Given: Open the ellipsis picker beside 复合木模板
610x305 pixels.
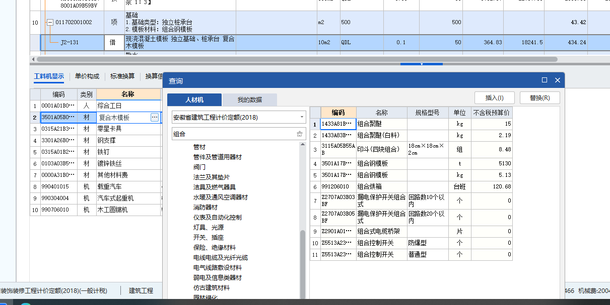Looking at the screenshot, I should (x=154, y=117).
